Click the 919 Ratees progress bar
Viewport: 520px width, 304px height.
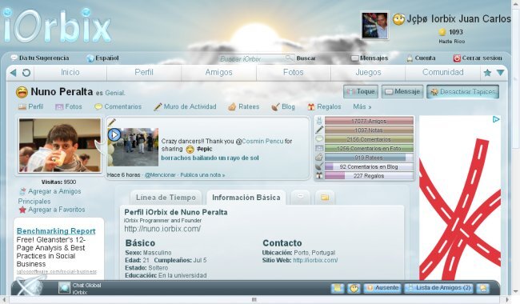click(x=369, y=158)
